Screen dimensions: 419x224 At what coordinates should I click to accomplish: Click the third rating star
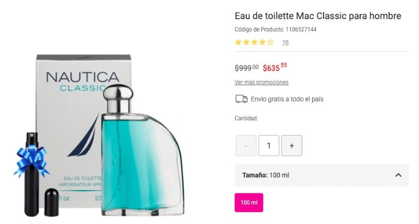254,42
